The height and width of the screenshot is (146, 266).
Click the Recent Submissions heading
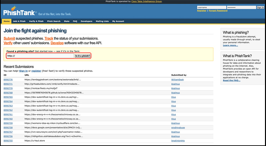[x=19, y=67]
